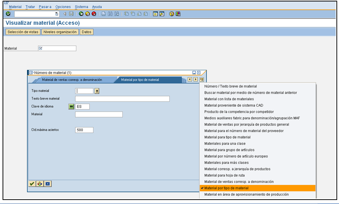The width and height of the screenshot is (339, 204).
Task: Click the Next Page icon
Action: pos(139,14)
